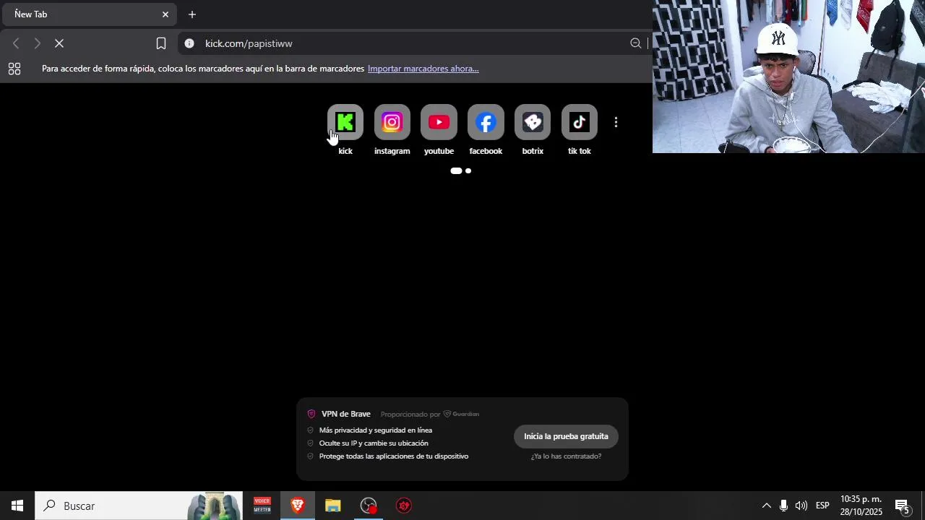The image size is (925, 520).
Task: Go back to previous page
Action: click(x=16, y=43)
